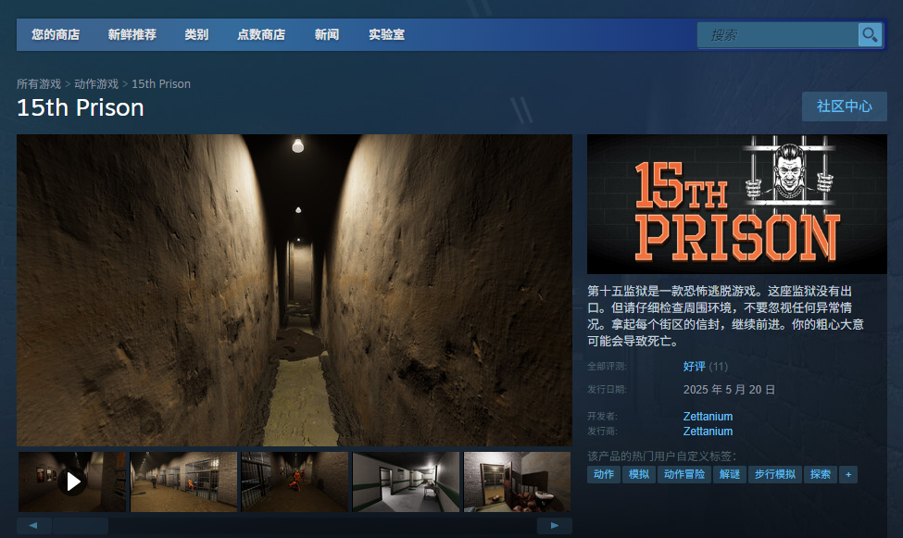This screenshot has width=903, height=538.
Task: Select the 步行模拟 tag
Action: click(x=773, y=474)
